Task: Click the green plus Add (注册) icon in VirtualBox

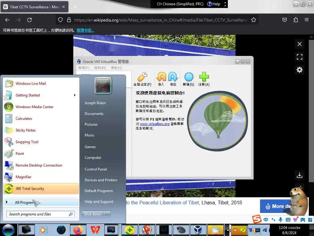Action: pos(204,79)
